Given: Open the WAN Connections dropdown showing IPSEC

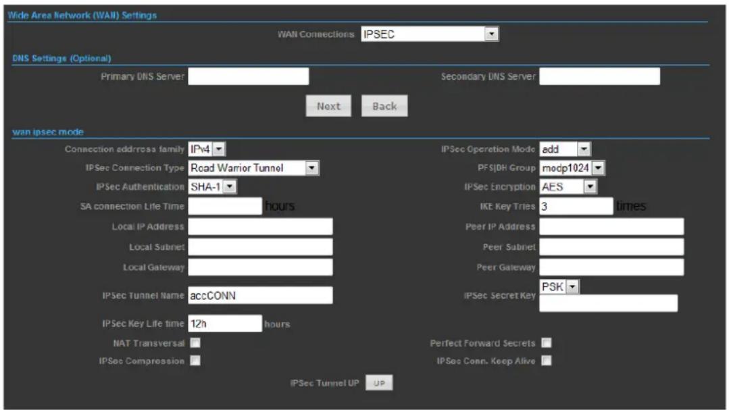Looking at the screenshot, I should click(x=430, y=34).
